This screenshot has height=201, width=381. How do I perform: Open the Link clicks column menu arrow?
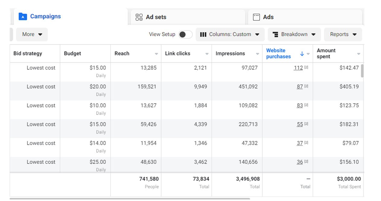(x=207, y=54)
